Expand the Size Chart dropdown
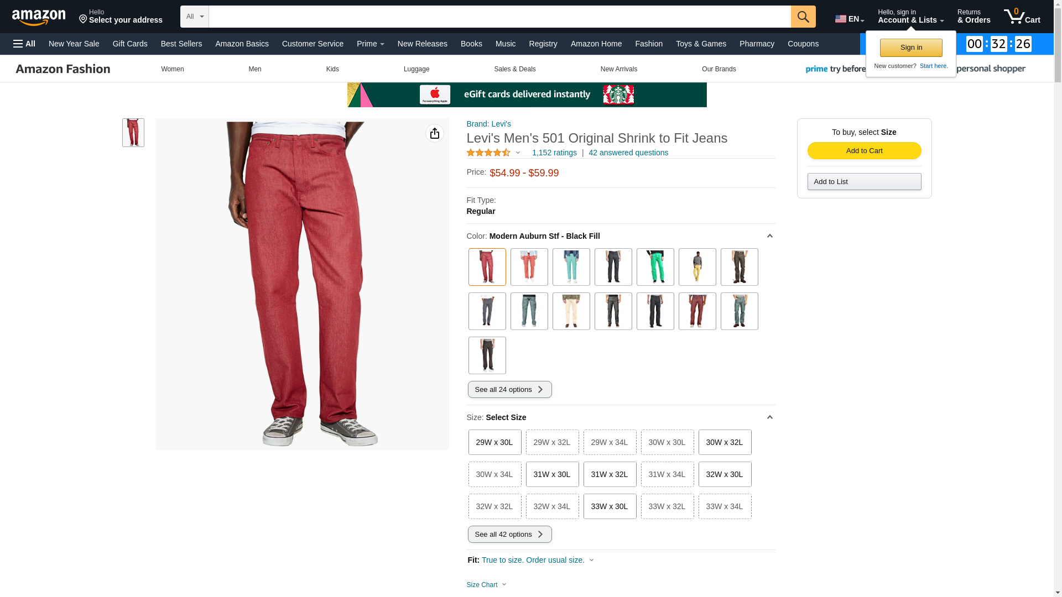 pos(487,585)
